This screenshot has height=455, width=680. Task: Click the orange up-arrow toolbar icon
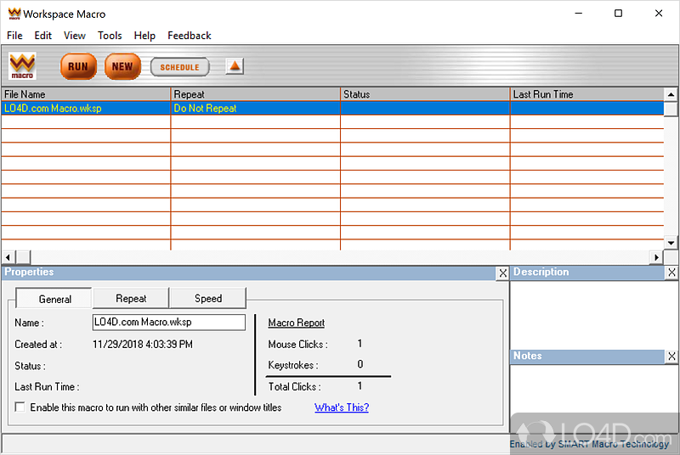[235, 66]
